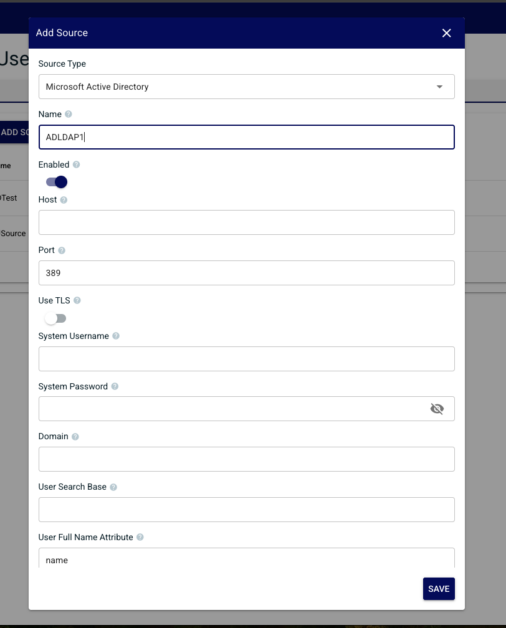
Task: Click the Port help question mark icon
Action: pyautogui.click(x=62, y=250)
